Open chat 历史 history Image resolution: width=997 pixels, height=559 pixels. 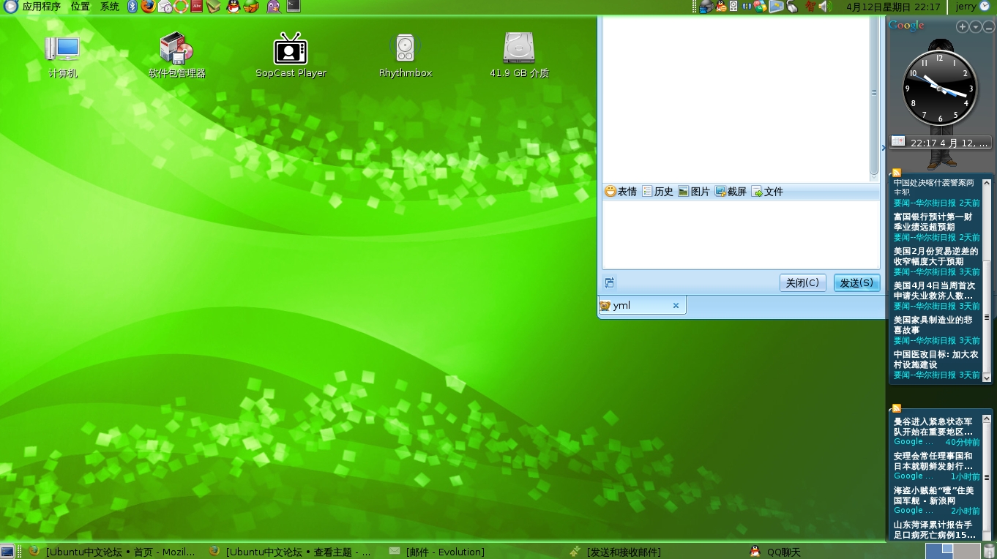tap(657, 191)
